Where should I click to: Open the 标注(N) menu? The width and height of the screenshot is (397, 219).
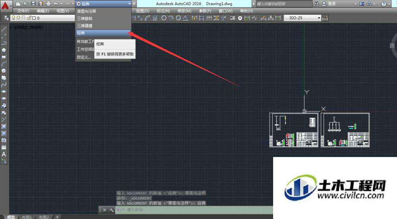point(163,11)
